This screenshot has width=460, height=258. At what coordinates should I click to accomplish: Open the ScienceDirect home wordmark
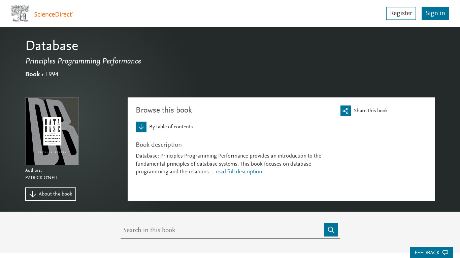click(x=54, y=14)
